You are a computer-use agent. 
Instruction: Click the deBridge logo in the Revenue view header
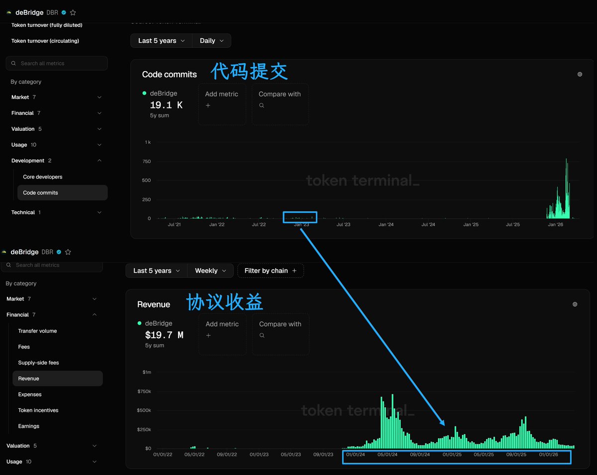(x=4, y=252)
